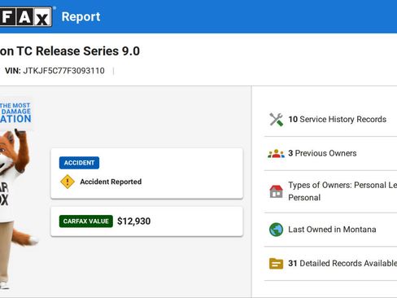Click the wrench and screwdriver service icon
The image size is (397, 298).
tap(276, 120)
